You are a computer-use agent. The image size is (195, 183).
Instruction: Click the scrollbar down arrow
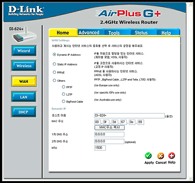(x=190, y=178)
